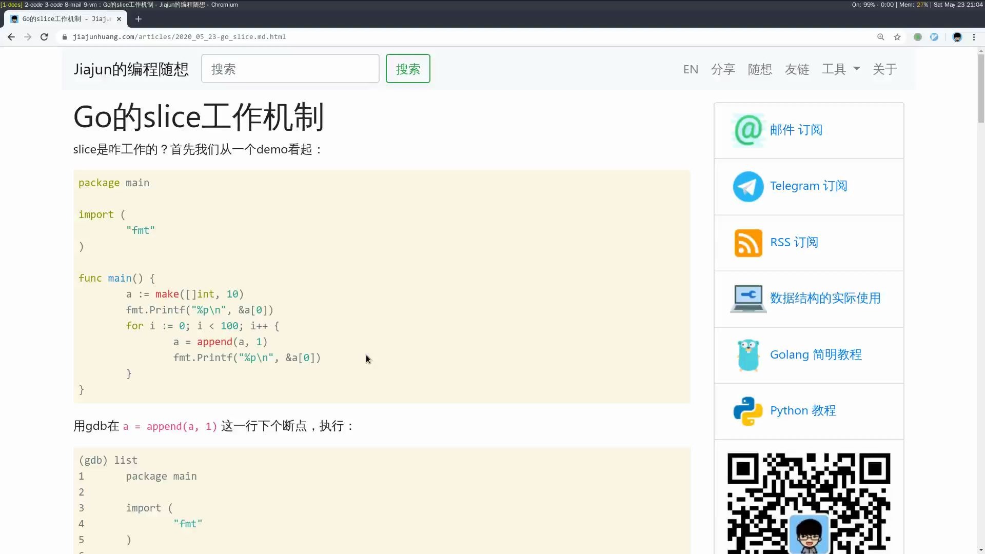Focus the 搜索 search input field
985x554 pixels.
click(290, 69)
